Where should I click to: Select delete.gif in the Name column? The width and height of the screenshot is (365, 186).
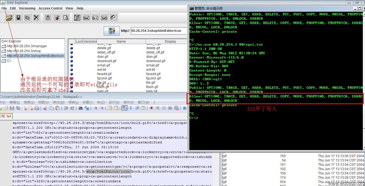pyautogui.click(x=104, y=48)
